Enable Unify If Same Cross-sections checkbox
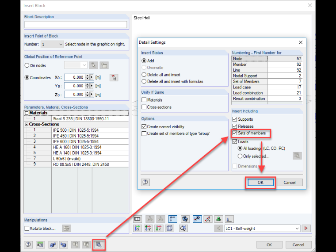Image resolution: width=336 pixels, height=252 pixels. [x=144, y=107]
